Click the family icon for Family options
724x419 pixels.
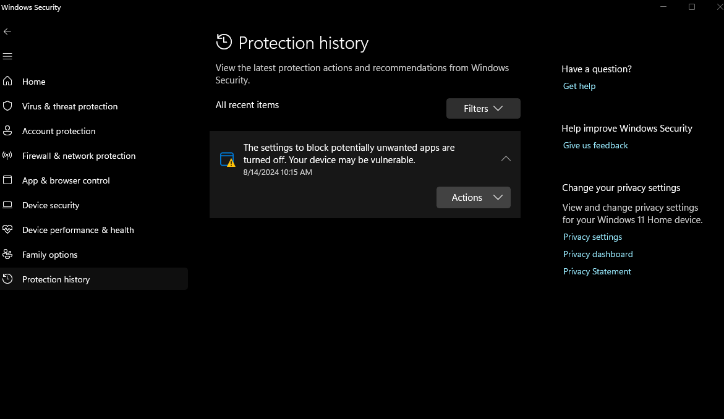coord(7,254)
